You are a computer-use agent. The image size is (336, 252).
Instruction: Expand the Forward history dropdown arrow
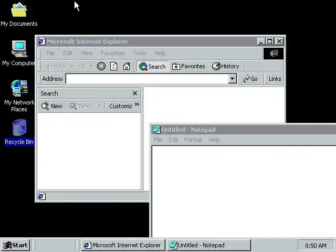92,67
